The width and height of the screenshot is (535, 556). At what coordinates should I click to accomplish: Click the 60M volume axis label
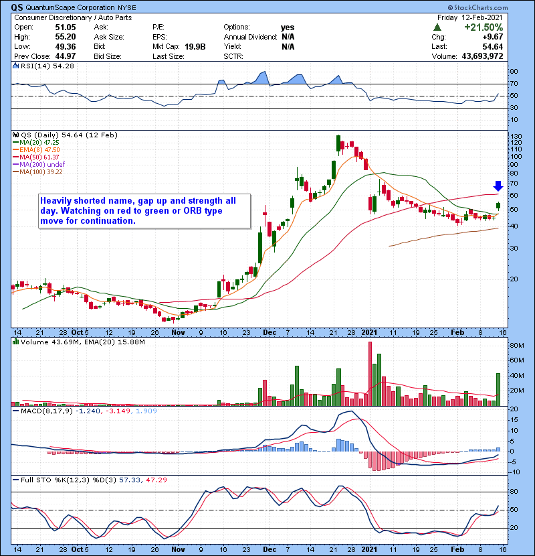coord(517,360)
